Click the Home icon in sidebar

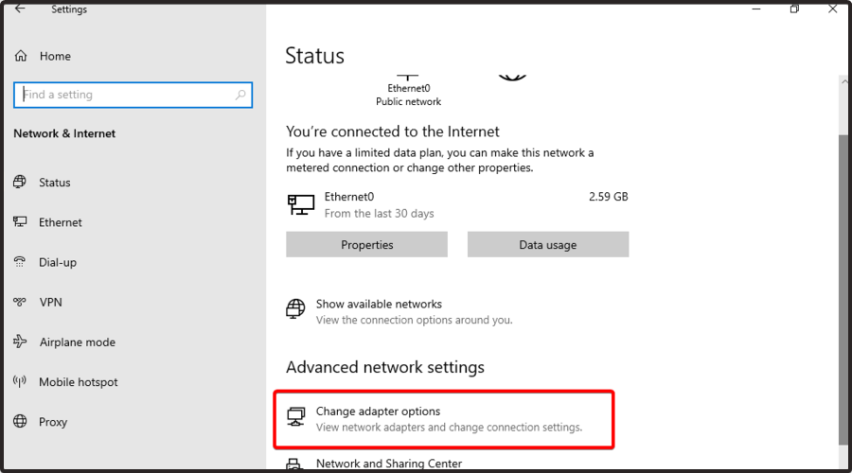coord(21,57)
